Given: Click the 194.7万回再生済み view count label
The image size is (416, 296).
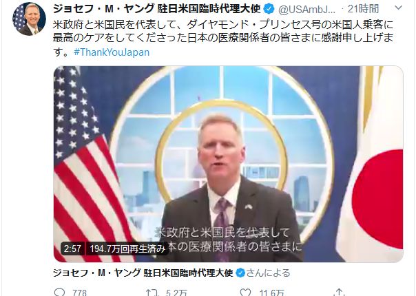Looking at the screenshot, I should 127,249.
